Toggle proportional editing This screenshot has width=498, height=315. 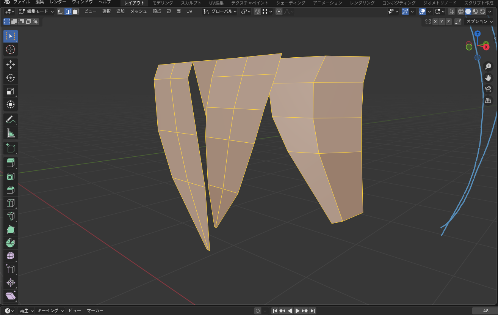(x=279, y=11)
